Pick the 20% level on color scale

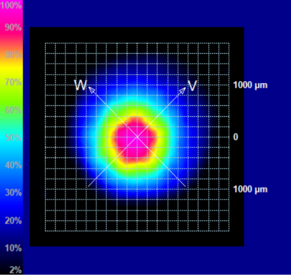pyautogui.click(x=13, y=221)
